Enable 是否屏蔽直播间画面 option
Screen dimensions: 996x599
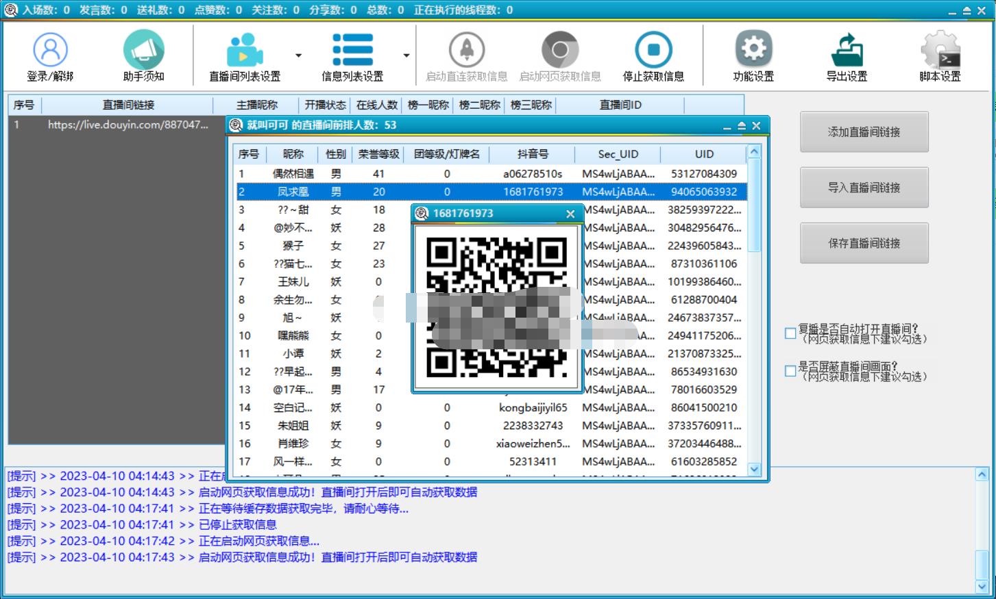790,370
